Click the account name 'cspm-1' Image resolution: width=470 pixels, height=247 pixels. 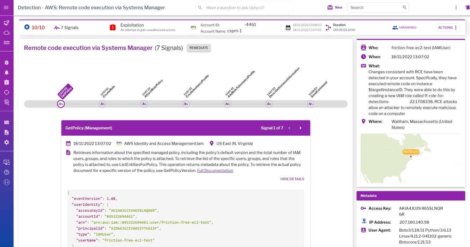(x=235, y=31)
